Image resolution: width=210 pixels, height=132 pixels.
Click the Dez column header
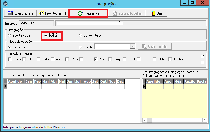[x=120, y=81]
